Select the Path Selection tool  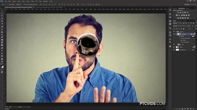(x=2, y=53)
